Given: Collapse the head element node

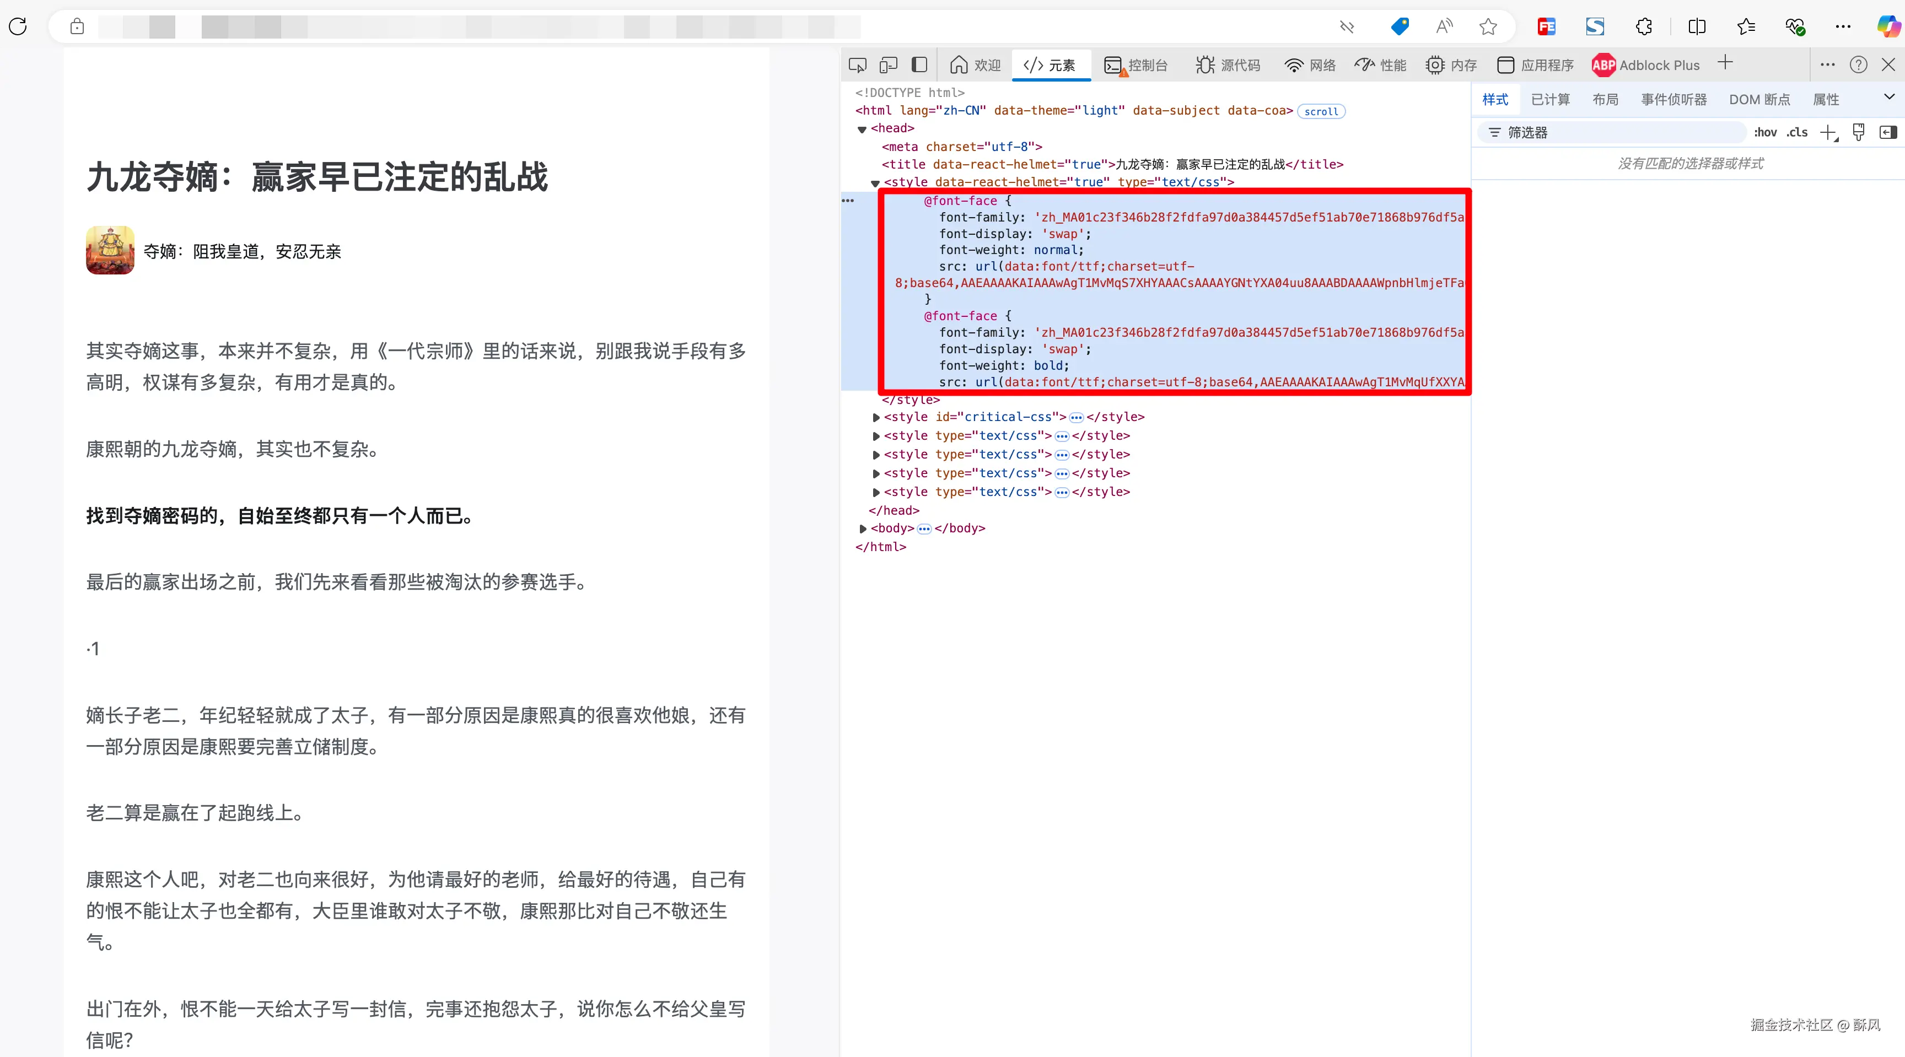Looking at the screenshot, I should pos(862,128).
